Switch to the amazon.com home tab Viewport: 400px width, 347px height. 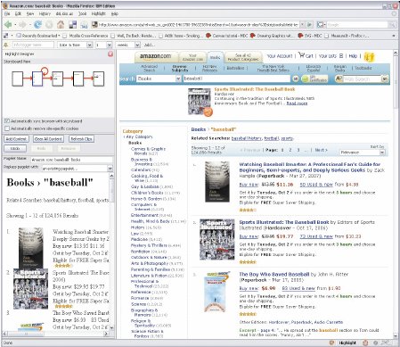(x=156, y=56)
